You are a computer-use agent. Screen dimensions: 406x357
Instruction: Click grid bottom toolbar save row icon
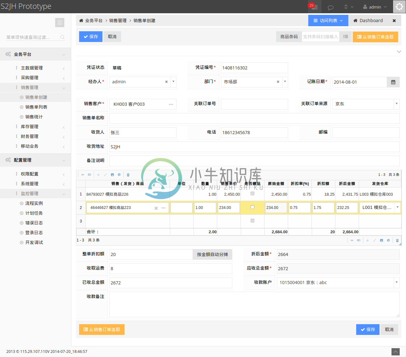pos(381,241)
